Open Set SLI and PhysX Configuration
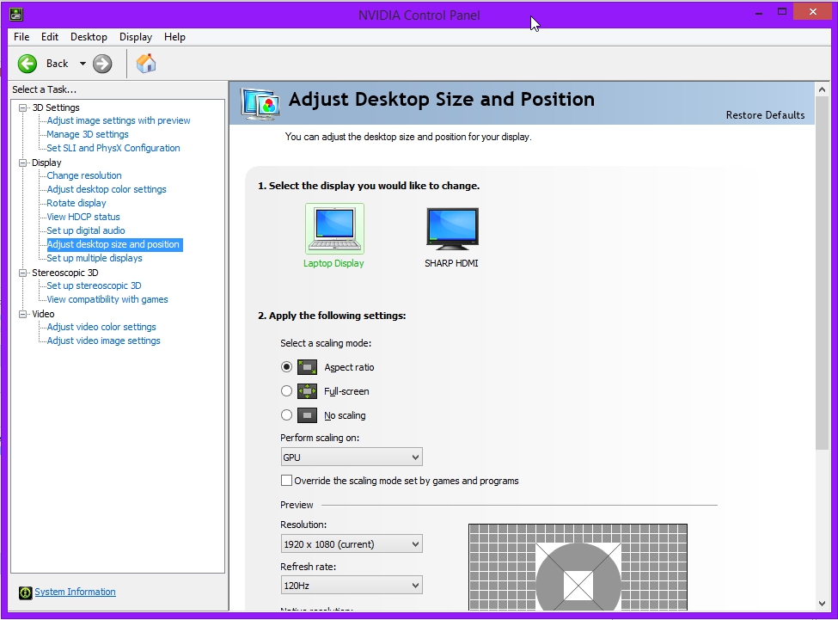838x620 pixels. [113, 148]
